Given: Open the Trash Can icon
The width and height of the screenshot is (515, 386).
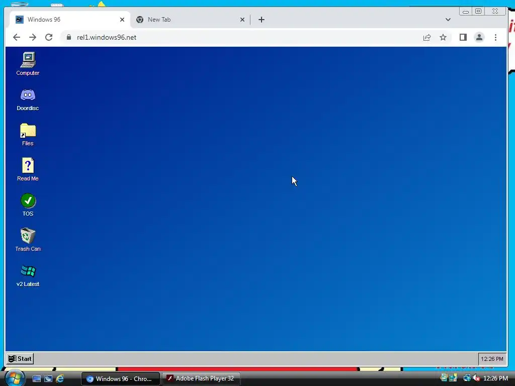Looking at the screenshot, I should [28, 240].
